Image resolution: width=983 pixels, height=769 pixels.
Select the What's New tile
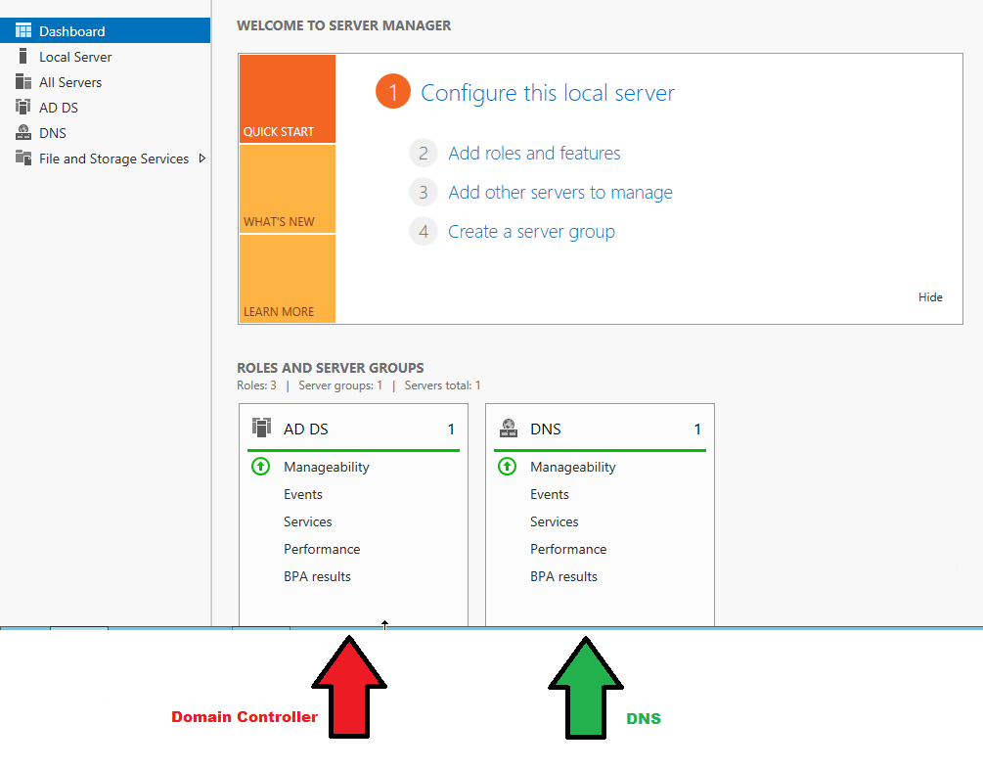(x=288, y=189)
